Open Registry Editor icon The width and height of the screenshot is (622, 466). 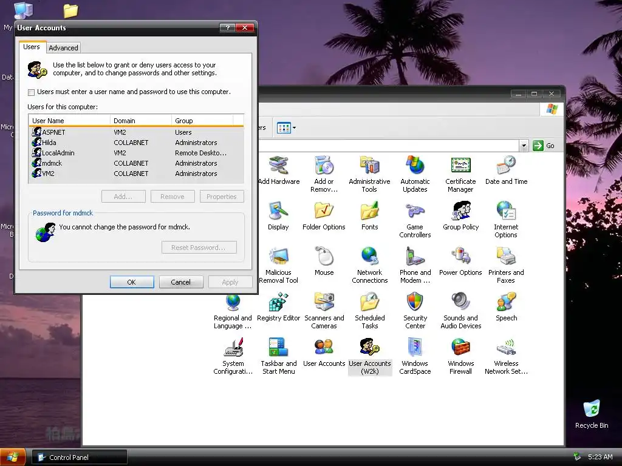point(278,307)
